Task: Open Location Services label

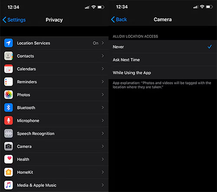Action: click(33, 43)
